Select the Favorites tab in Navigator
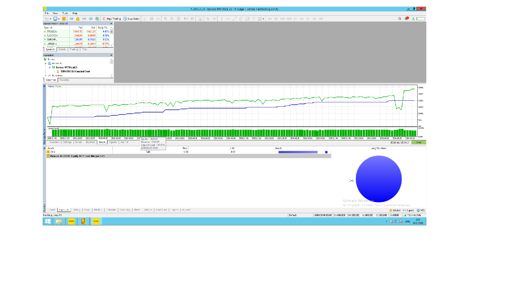 [64, 80]
